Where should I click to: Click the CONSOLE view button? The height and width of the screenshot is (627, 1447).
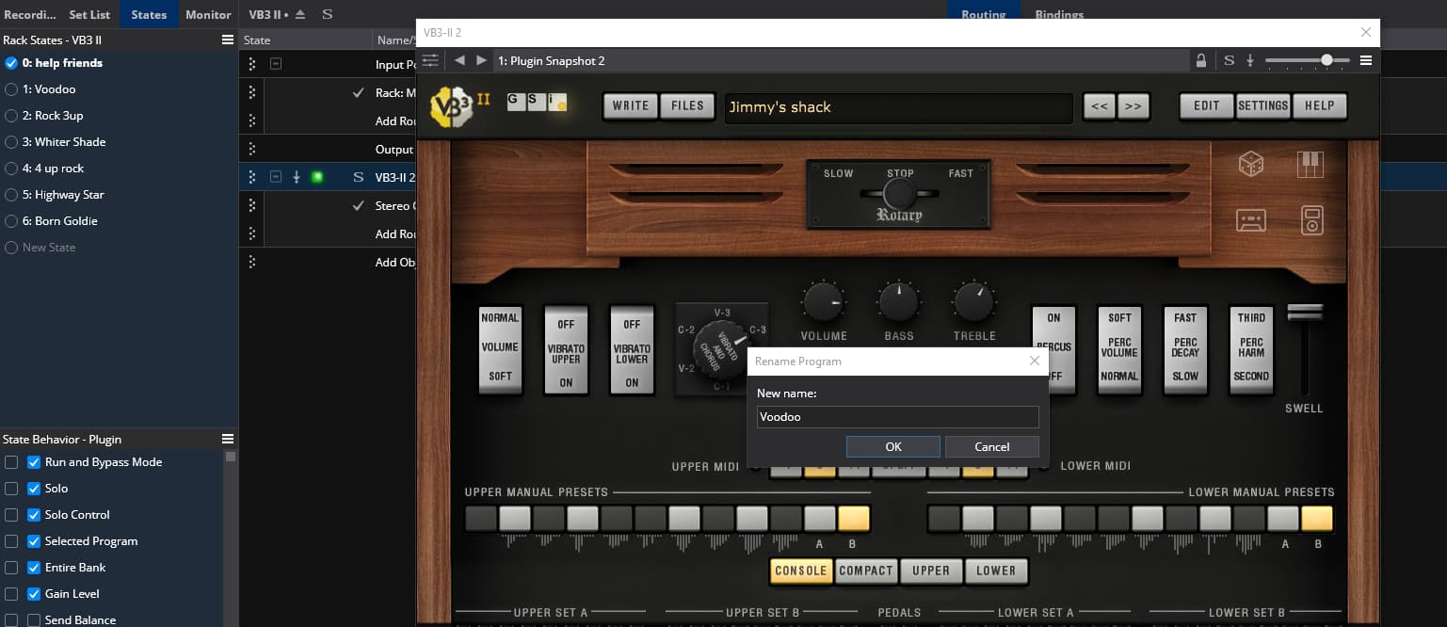point(801,571)
